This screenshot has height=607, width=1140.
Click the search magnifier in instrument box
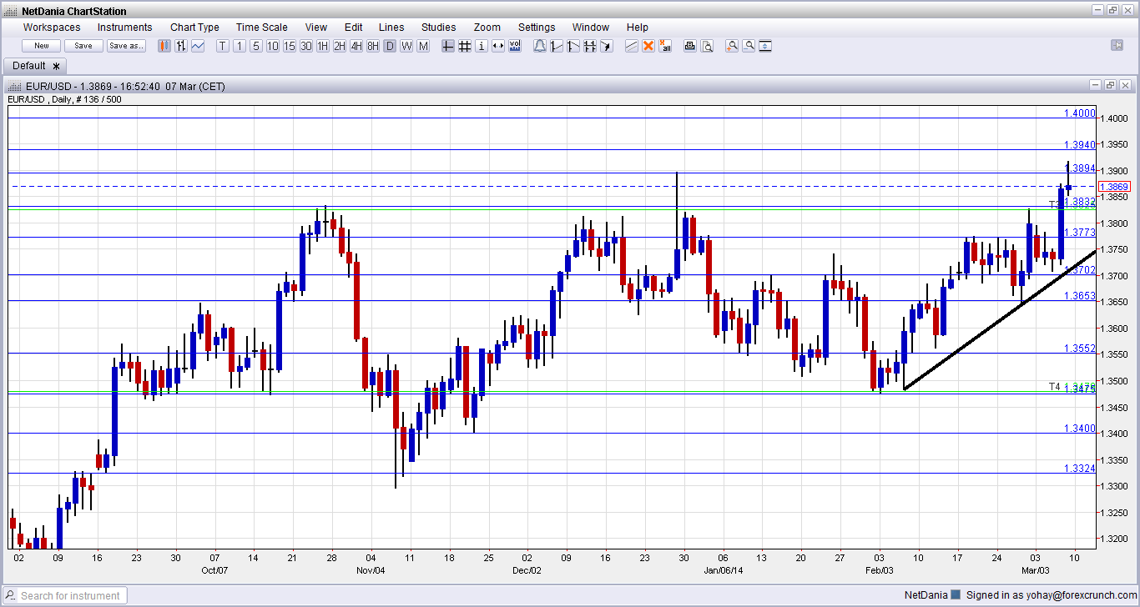click(x=11, y=595)
